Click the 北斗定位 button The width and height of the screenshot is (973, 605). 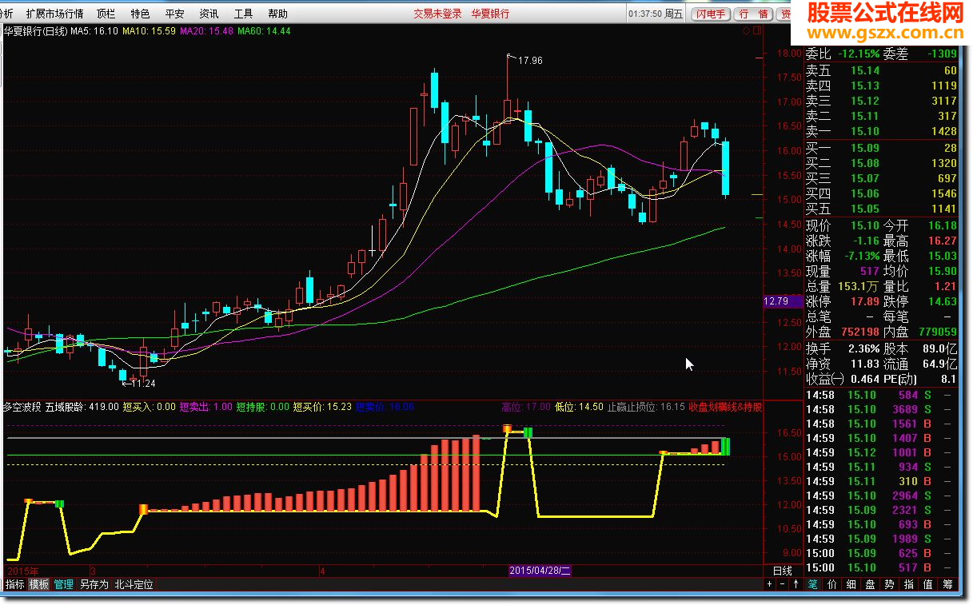pos(134,584)
